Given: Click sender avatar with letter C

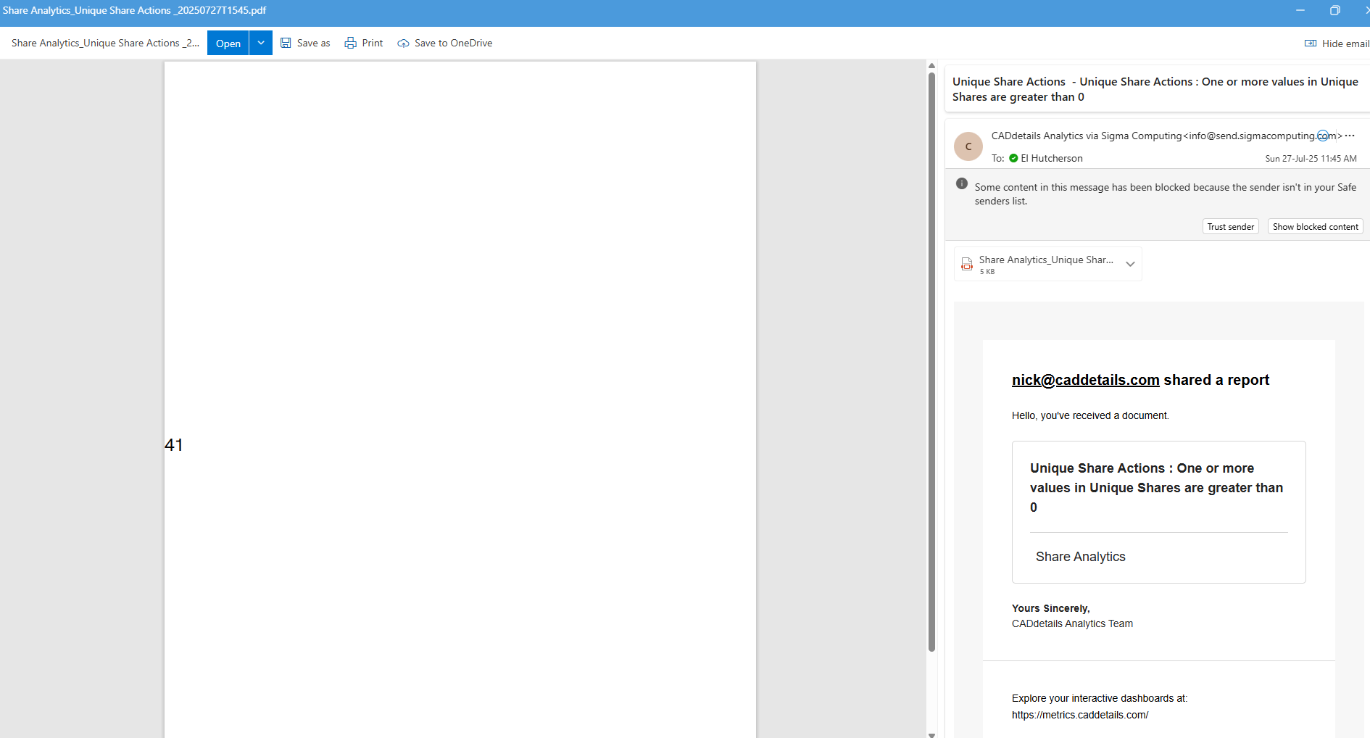Looking at the screenshot, I should (x=968, y=146).
